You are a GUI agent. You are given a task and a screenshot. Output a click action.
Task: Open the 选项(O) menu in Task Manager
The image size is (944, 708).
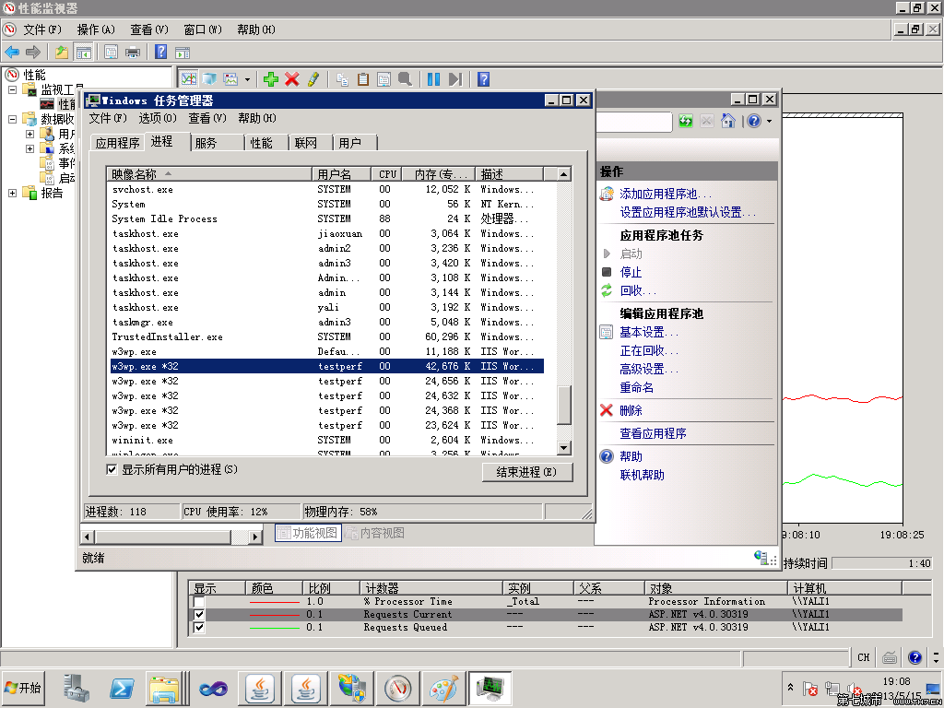[x=157, y=118]
